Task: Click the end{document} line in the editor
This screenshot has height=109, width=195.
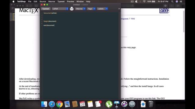Action: (x=49, y=25)
